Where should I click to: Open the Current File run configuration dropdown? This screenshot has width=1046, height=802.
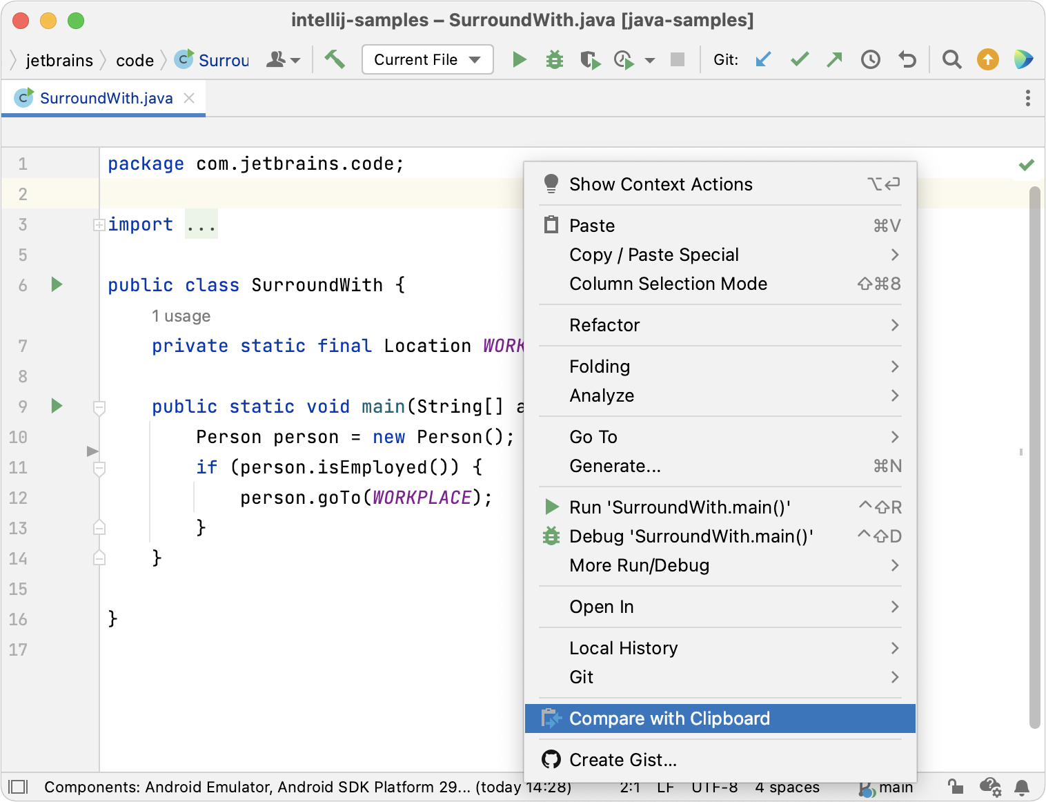coord(428,60)
